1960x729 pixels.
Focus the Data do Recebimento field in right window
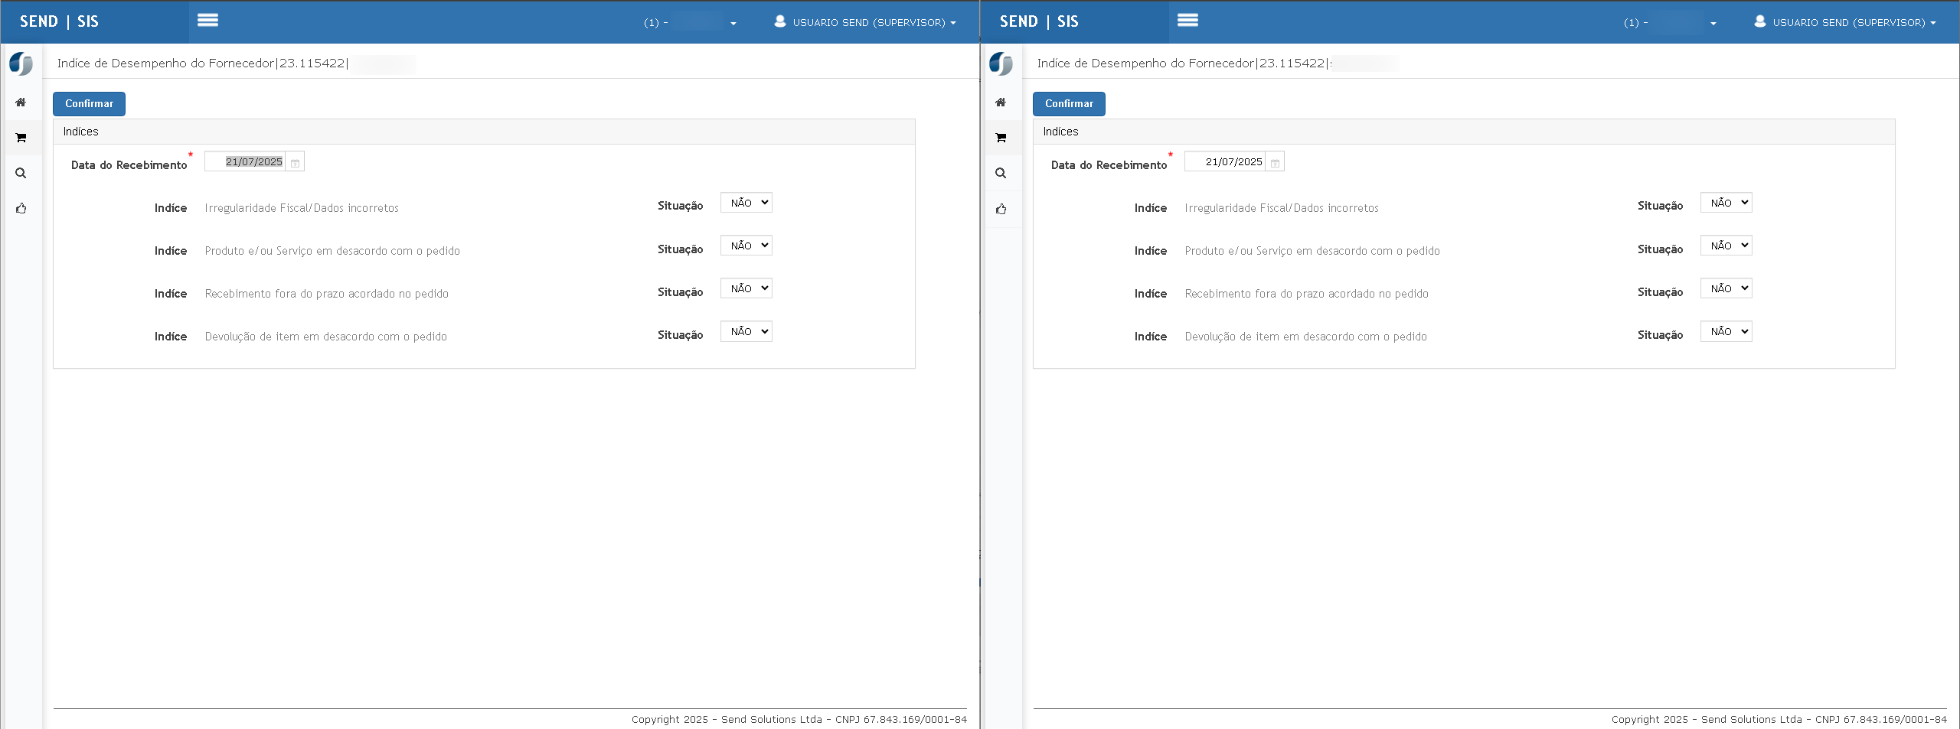[x=1225, y=161]
